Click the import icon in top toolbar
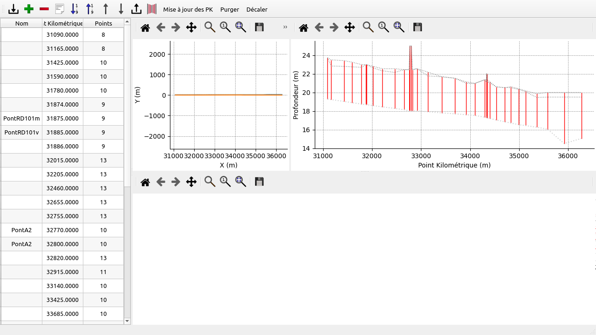Screen dimensions: 596x335 pos(14,9)
